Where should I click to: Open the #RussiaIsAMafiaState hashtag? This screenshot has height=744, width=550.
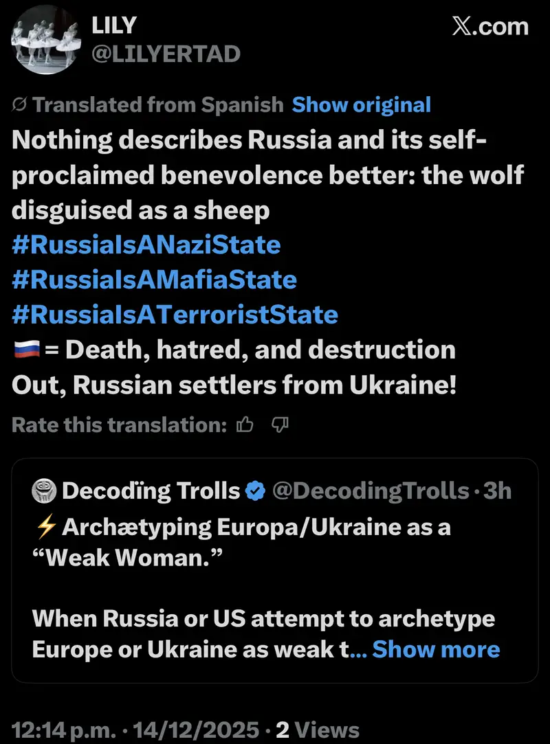tap(154, 280)
